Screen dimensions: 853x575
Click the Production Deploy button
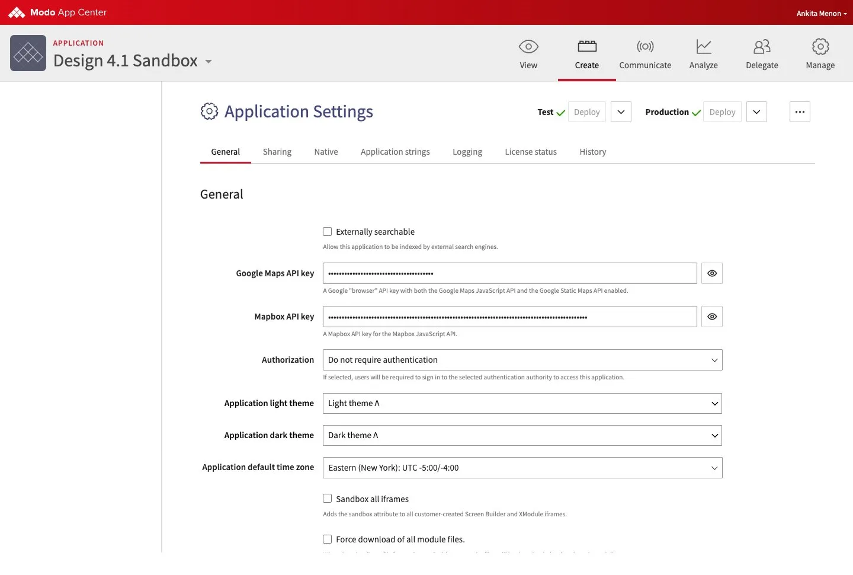tap(722, 112)
